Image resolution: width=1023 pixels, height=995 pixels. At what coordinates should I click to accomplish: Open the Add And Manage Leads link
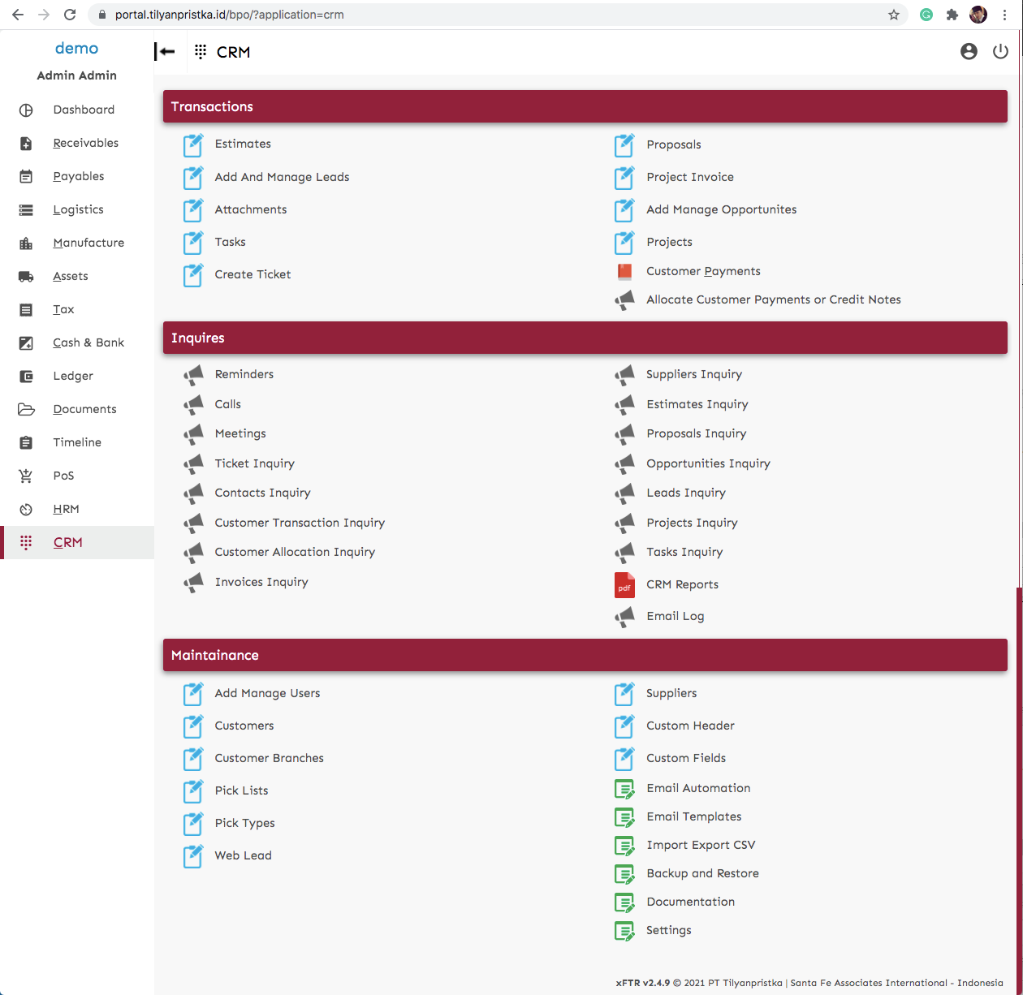point(282,177)
